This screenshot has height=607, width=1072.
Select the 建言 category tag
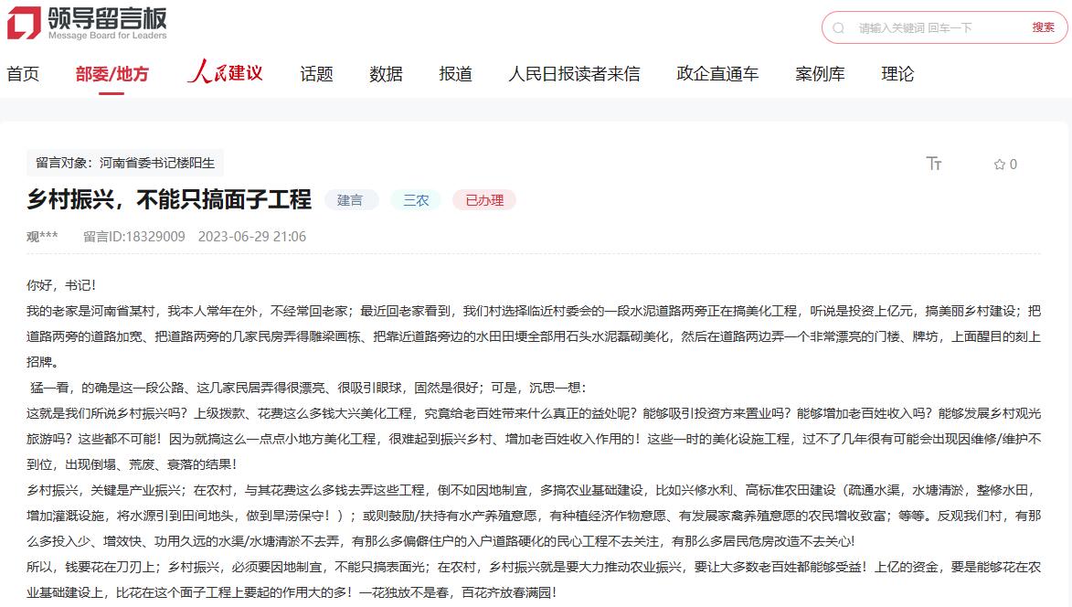[352, 199]
